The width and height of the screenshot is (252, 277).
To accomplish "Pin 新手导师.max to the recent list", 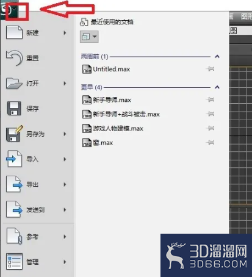I will point(210,99).
